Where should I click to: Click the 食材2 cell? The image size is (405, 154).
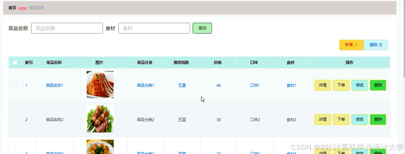tap(292, 120)
